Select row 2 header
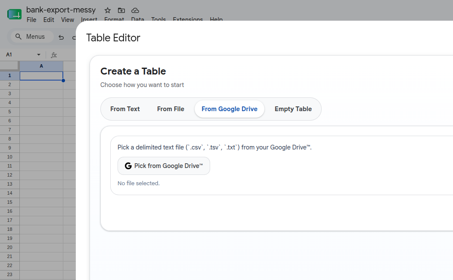 (x=9, y=84)
